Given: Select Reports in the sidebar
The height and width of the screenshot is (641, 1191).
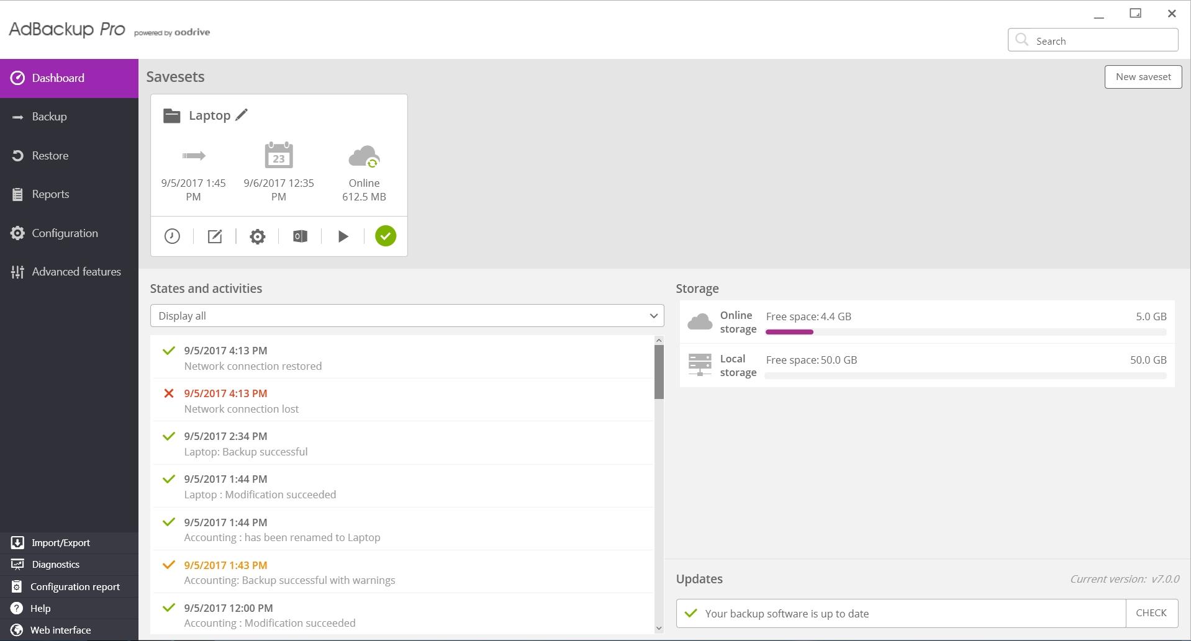Looking at the screenshot, I should point(69,194).
